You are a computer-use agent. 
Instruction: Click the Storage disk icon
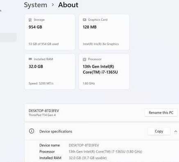(30, 20)
